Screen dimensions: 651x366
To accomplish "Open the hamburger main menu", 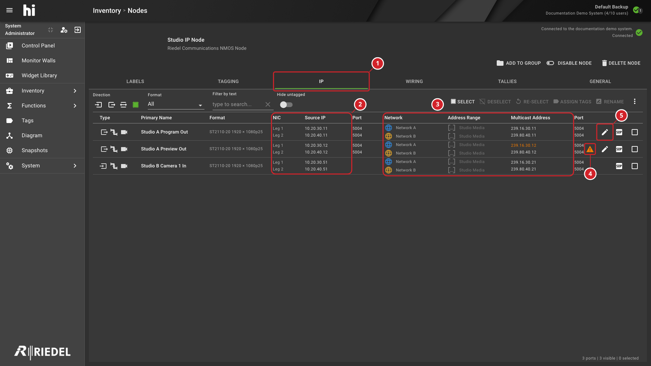I will 9,10.
